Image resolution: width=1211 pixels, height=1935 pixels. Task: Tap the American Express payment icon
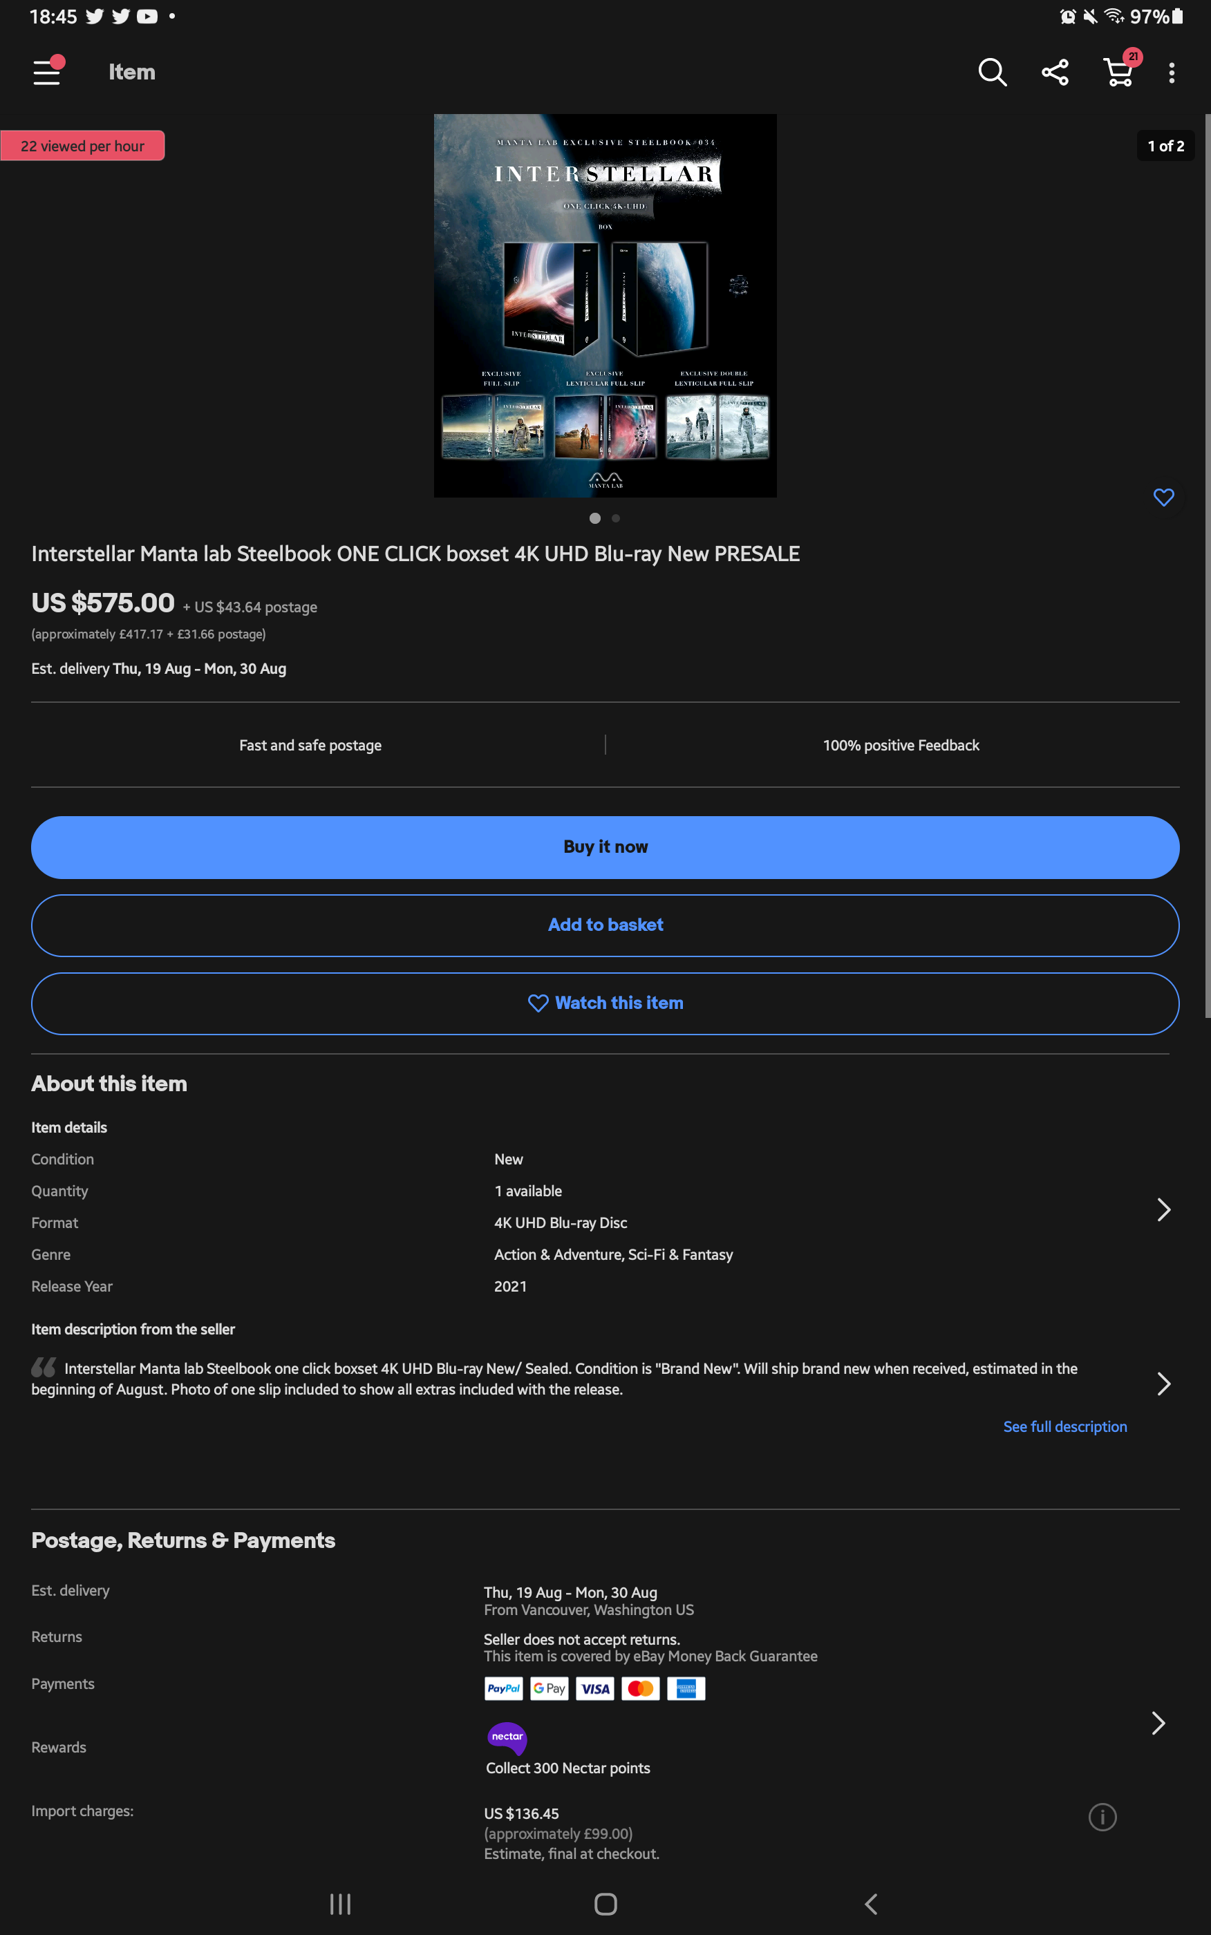point(686,1688)
